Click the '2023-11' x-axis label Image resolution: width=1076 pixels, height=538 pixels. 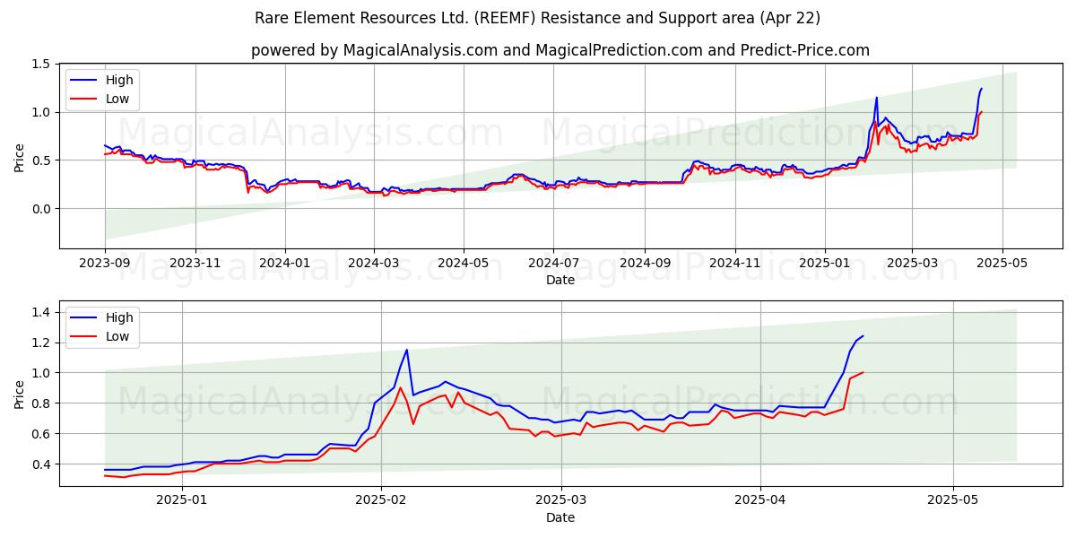(x=195, y=265)
